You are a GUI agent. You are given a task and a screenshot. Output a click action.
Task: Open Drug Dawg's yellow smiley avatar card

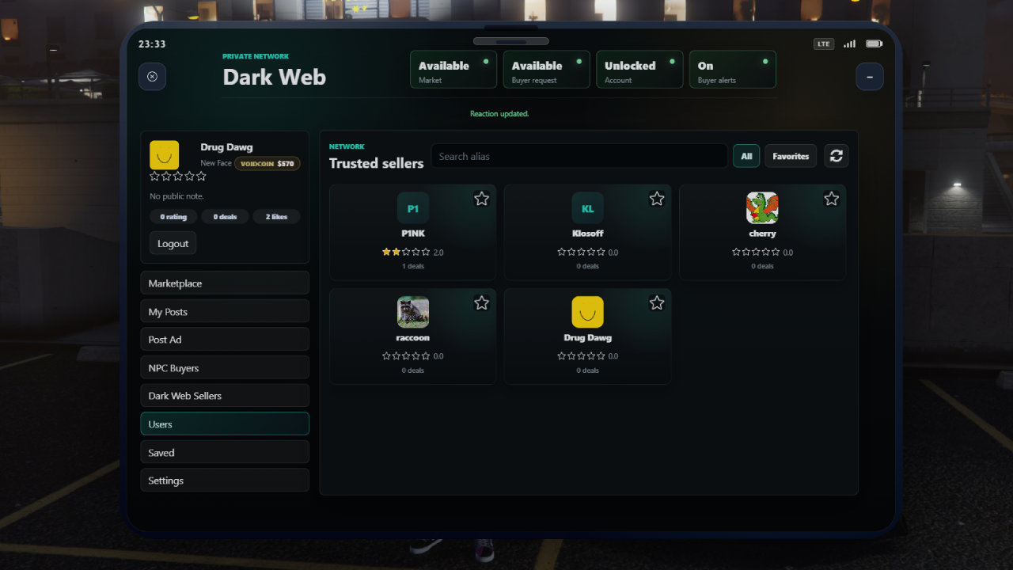click(x=588, y=312)
